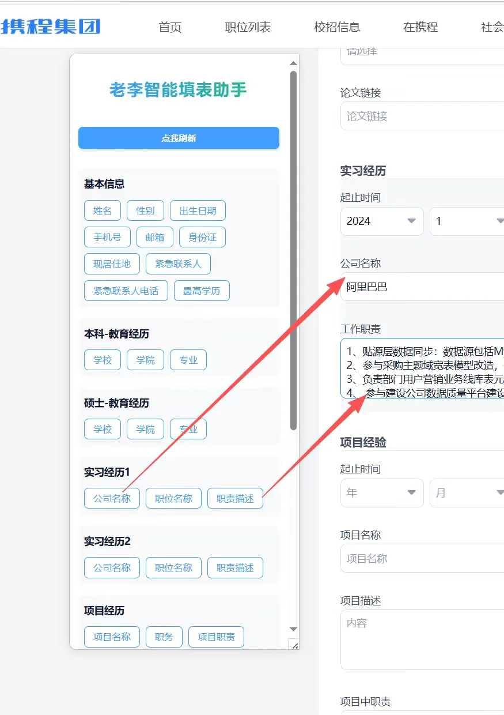Click the 姓名 tag under 基本信息
The image size is (504, 715).
(x=103, y=210)
